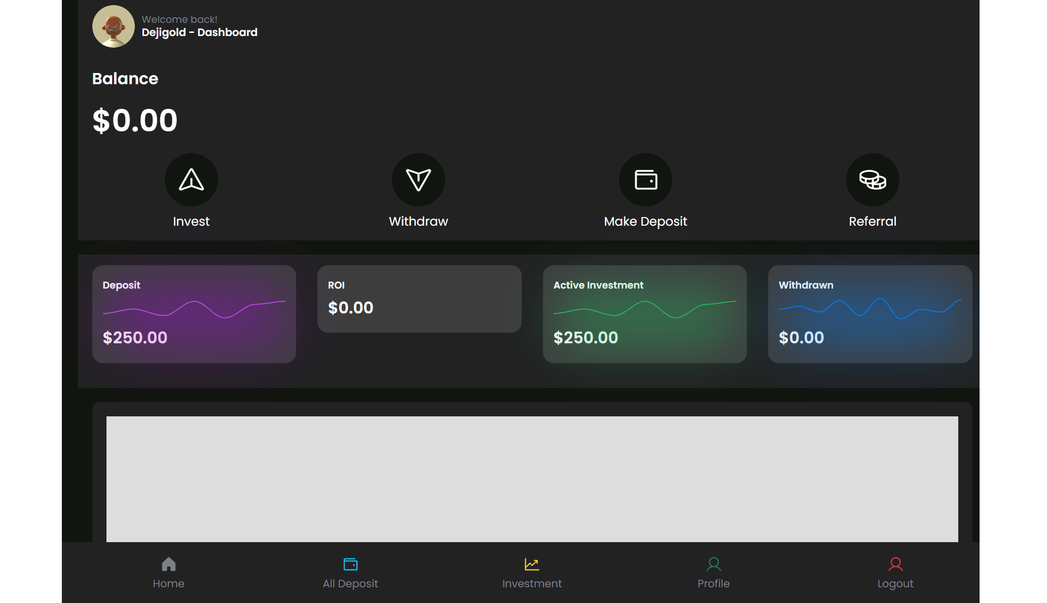The height and width of the screenshot is (603, 1047).
Task: Go to the Home tab label
Action: (168, 584)
